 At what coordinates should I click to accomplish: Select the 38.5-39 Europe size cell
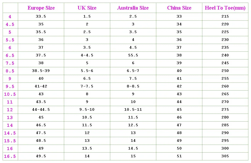41,71
